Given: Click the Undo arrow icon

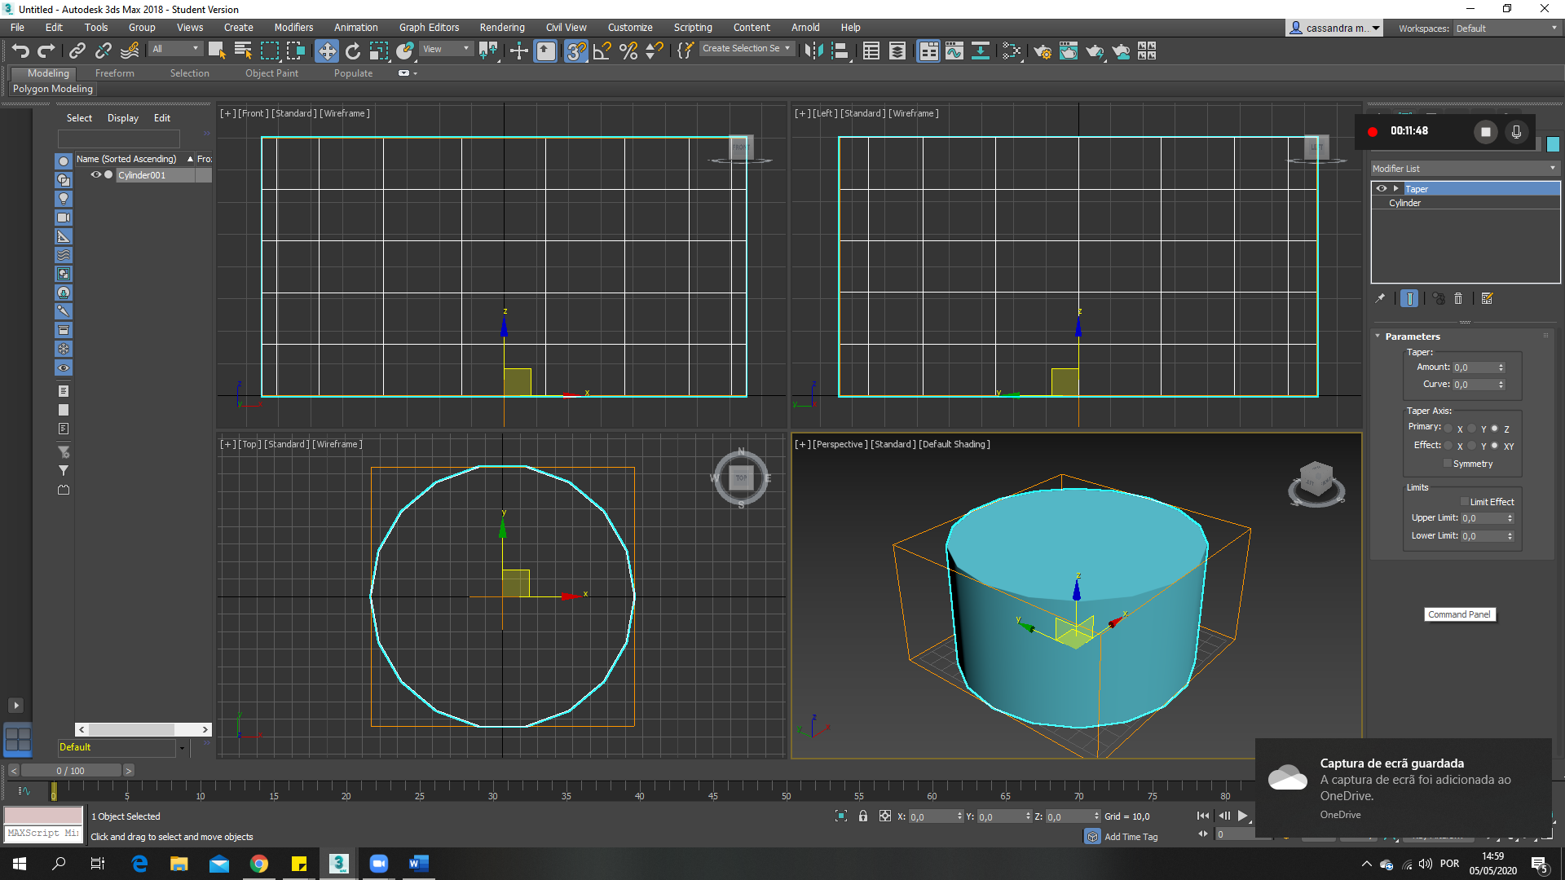Looking at the screenshot, I should (20, 51).
